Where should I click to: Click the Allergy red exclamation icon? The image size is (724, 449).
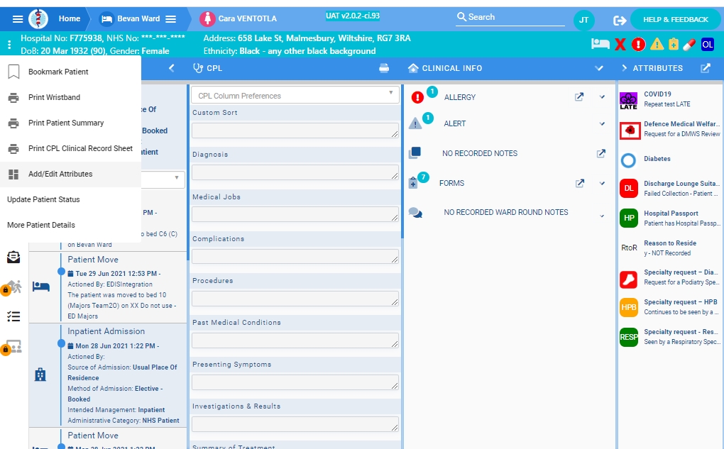pyautogui.click(x=417, y=97)
